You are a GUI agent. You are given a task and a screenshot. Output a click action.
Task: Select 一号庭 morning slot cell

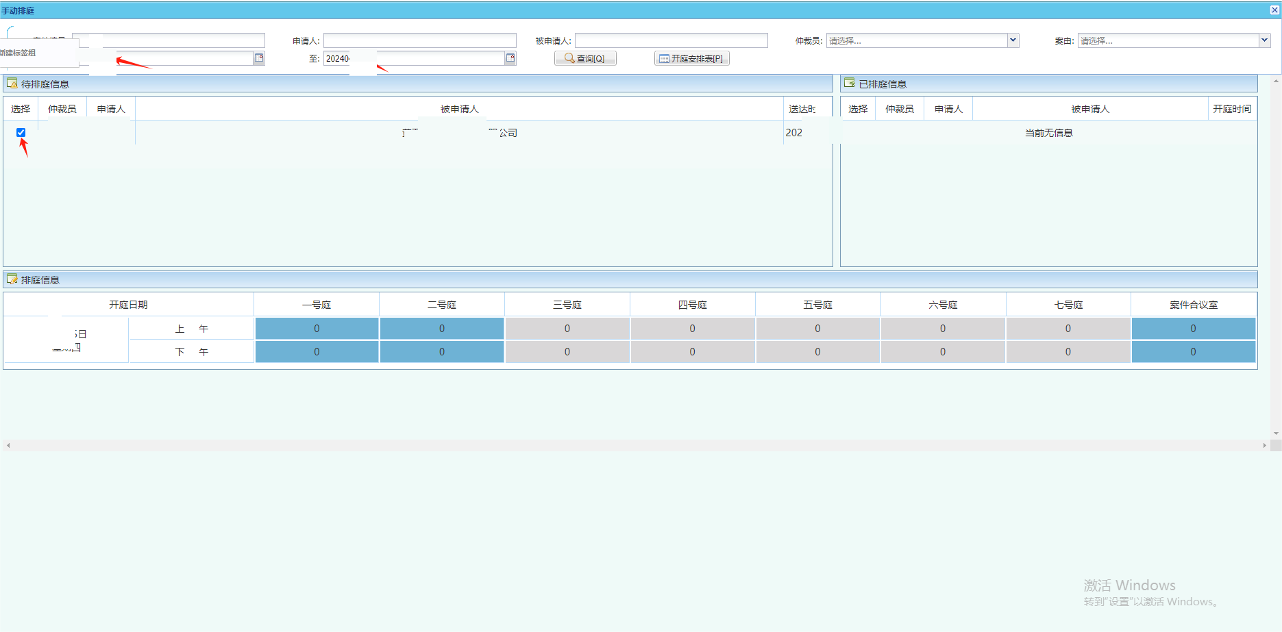(x=317, y=329)
